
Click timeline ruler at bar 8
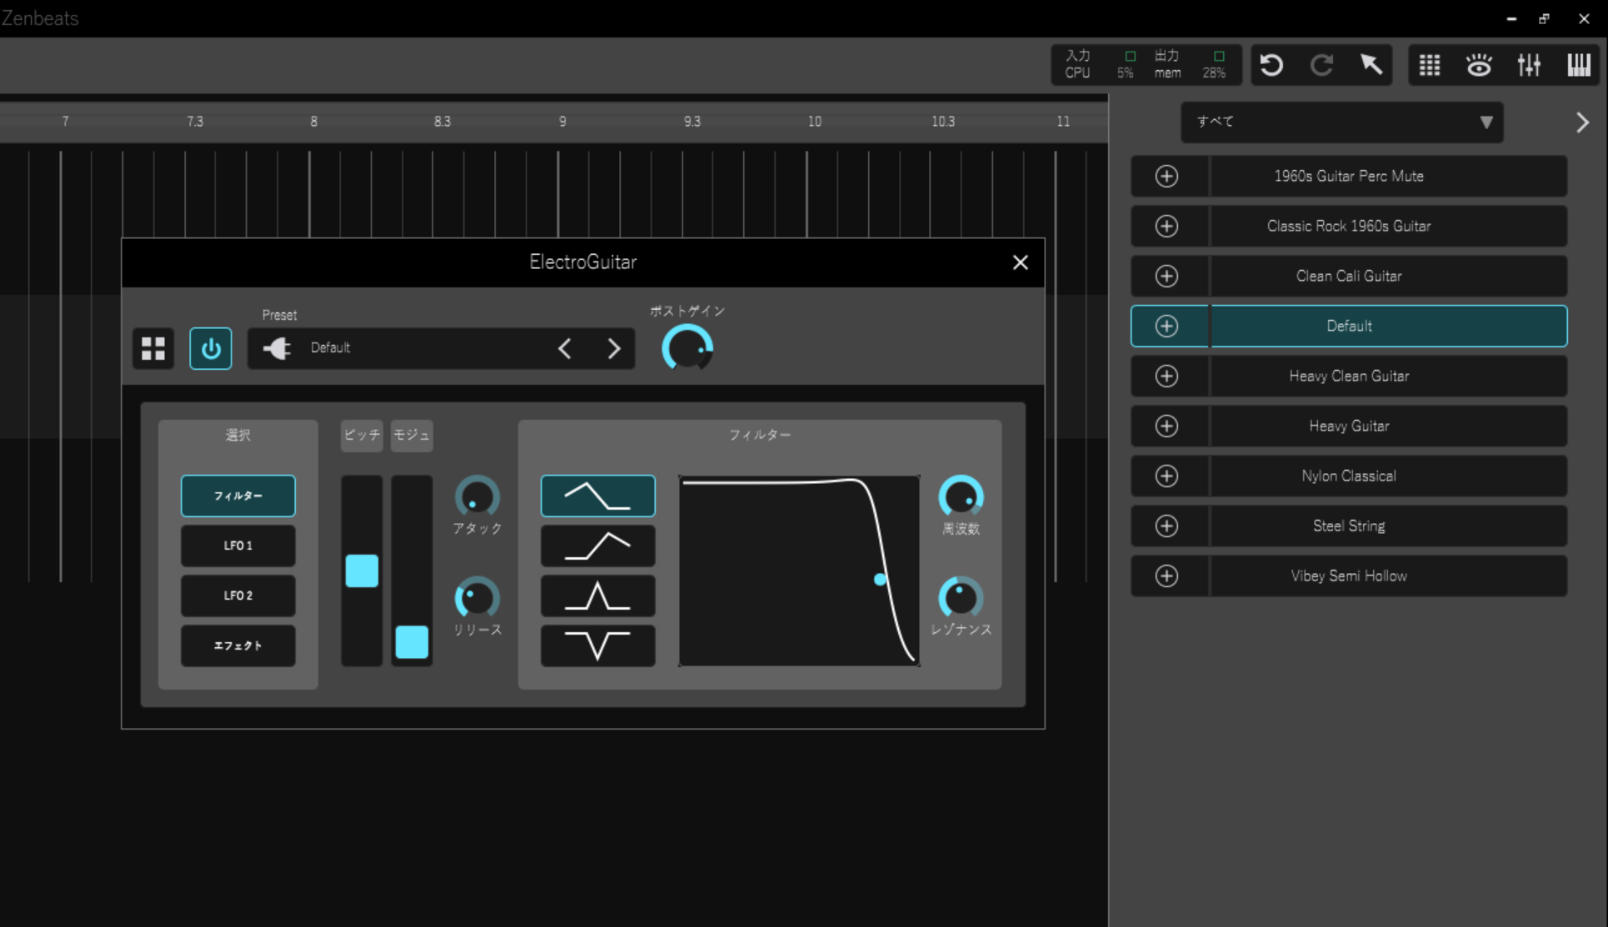pyautogui.click(x=313, y=122)
